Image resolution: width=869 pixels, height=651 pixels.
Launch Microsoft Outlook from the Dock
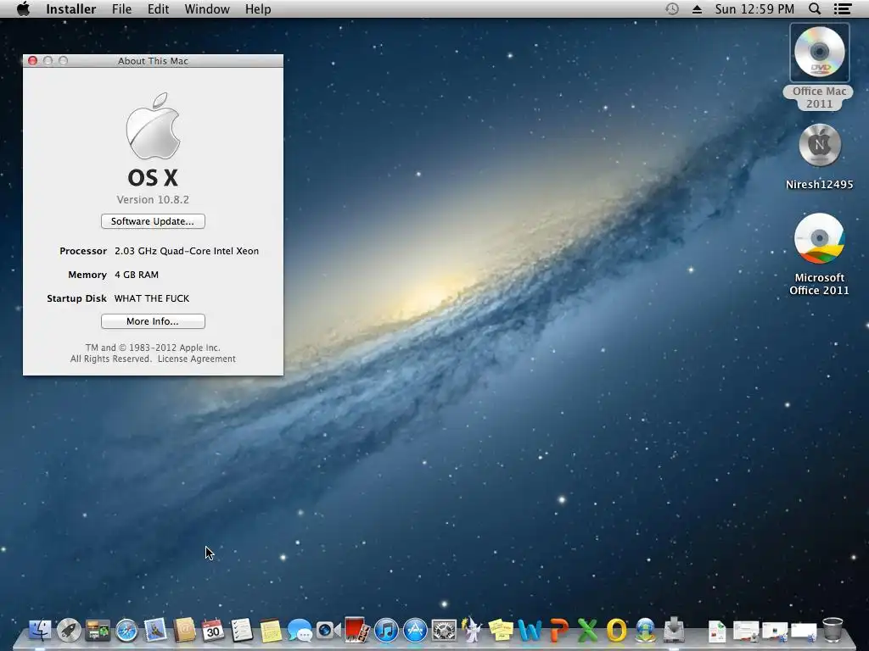click(x=616, y=630)
